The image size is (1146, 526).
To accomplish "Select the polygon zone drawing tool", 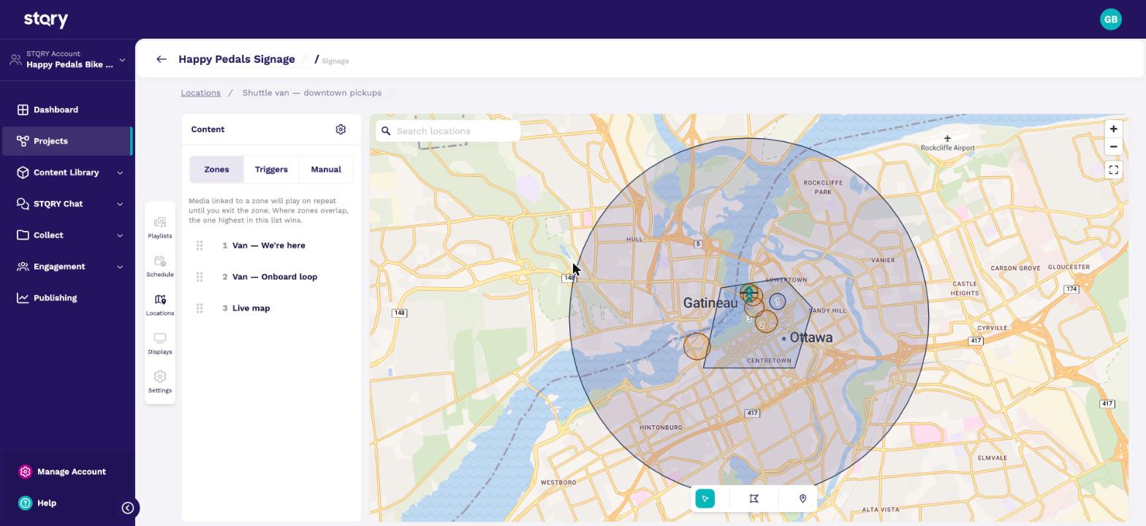I will click(x=754, y=498).
